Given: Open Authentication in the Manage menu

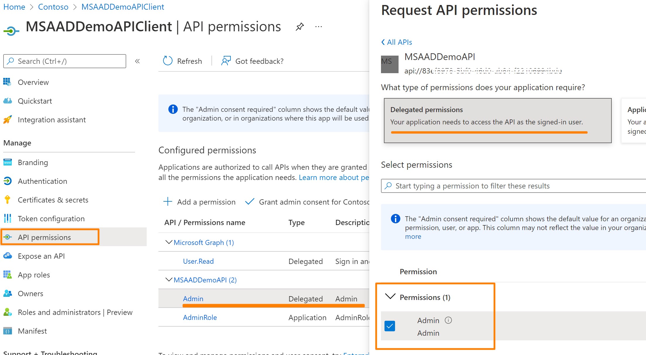Looking at the screenshot, I should point(42,181).
